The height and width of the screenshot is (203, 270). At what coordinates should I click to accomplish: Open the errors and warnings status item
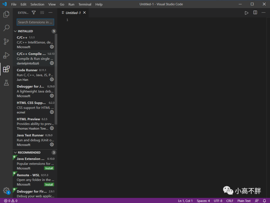pyautogui.click(x=11, y=201)
